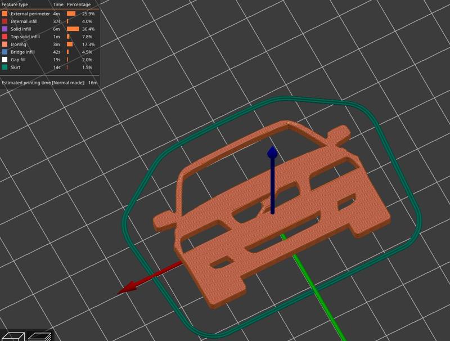Click the Skirt green swatch
The width and height of the screenshot is (450, 341).
click(4, 67)
